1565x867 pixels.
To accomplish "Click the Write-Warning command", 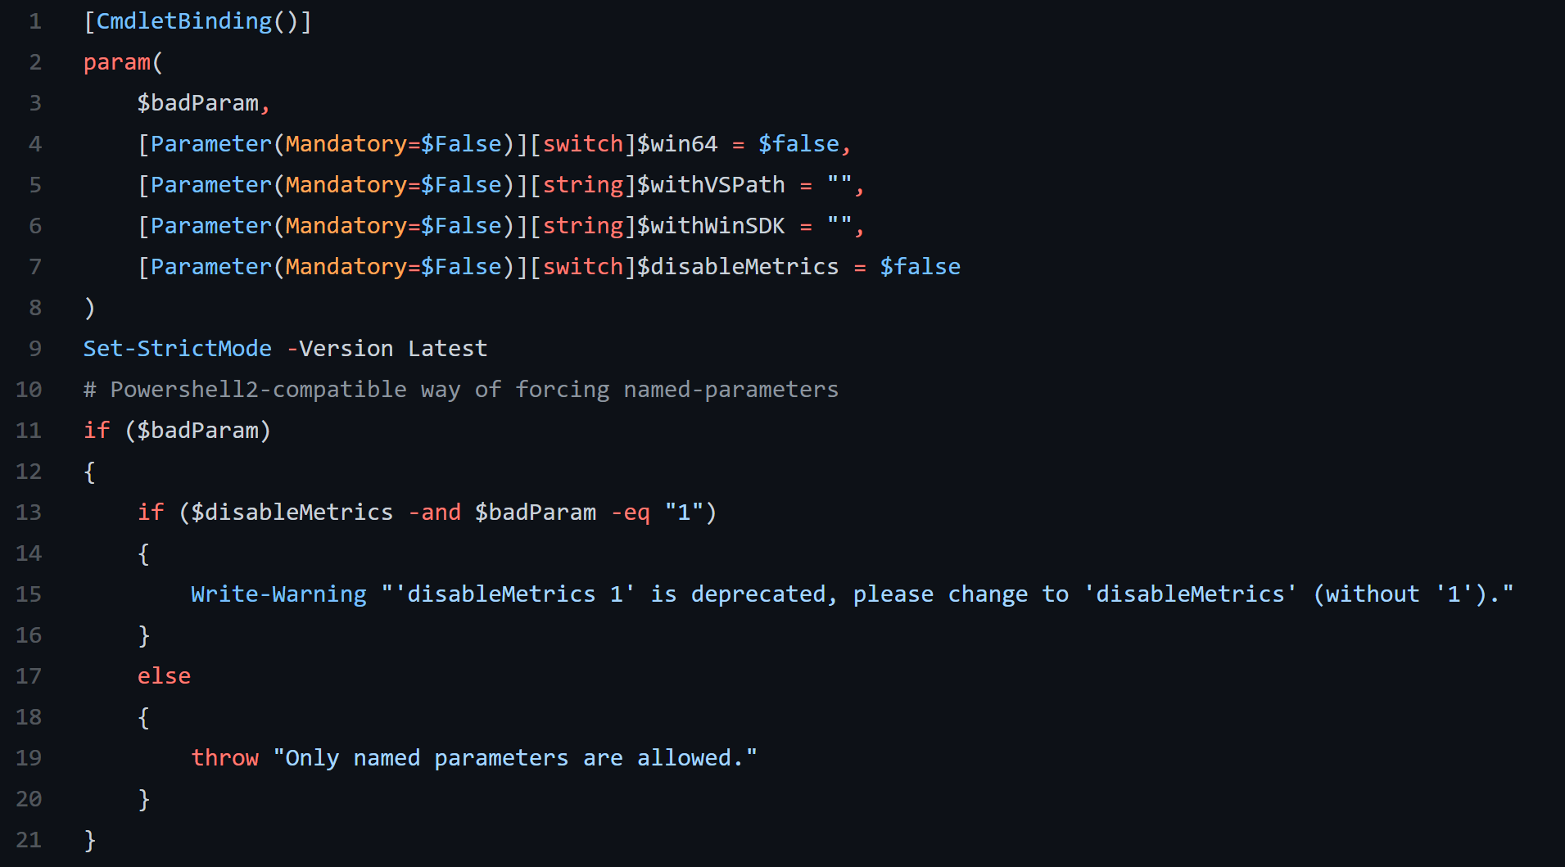I will point(278,594).
